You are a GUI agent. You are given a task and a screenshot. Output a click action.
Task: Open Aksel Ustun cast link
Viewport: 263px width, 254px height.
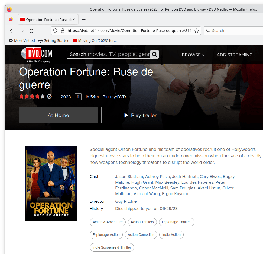click(x=209, y=188)
